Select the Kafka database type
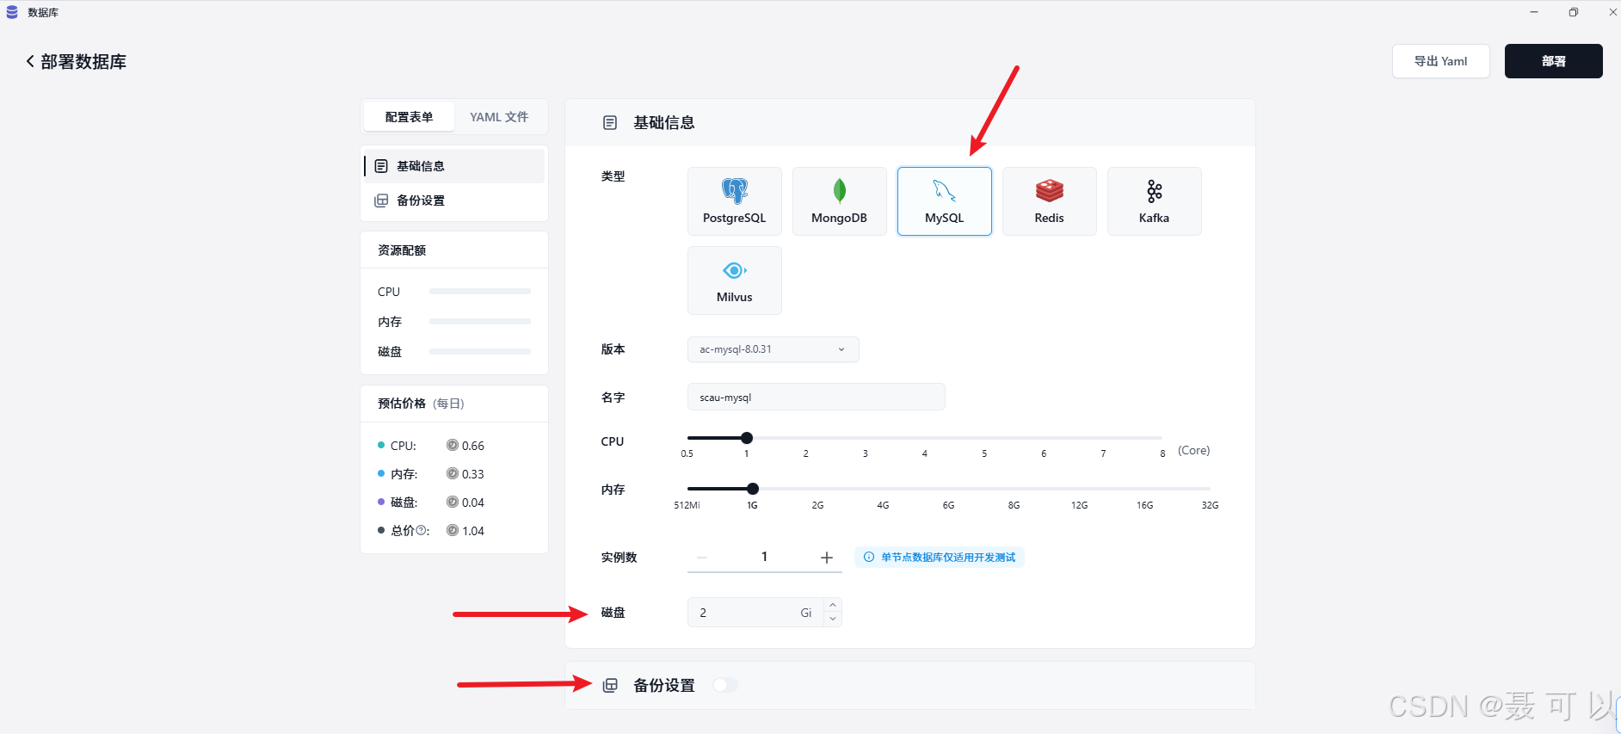The height and width of the screenshot is (734, 1621). [x=1155, y=201]
